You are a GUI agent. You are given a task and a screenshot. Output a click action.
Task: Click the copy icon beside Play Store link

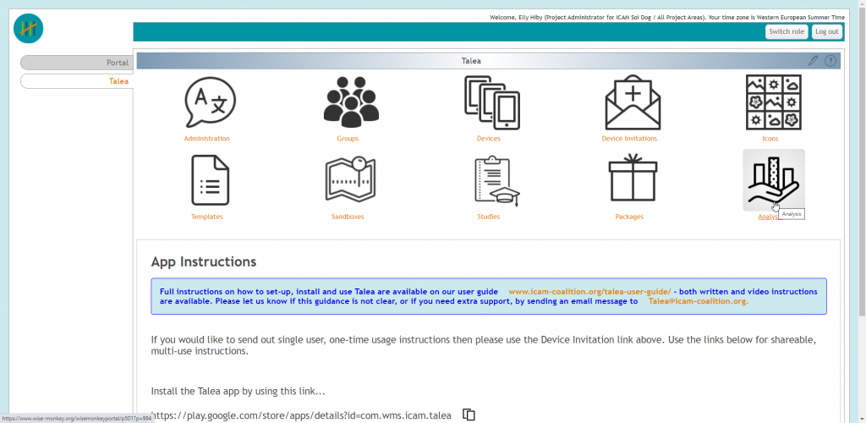[x=469, y=415]
